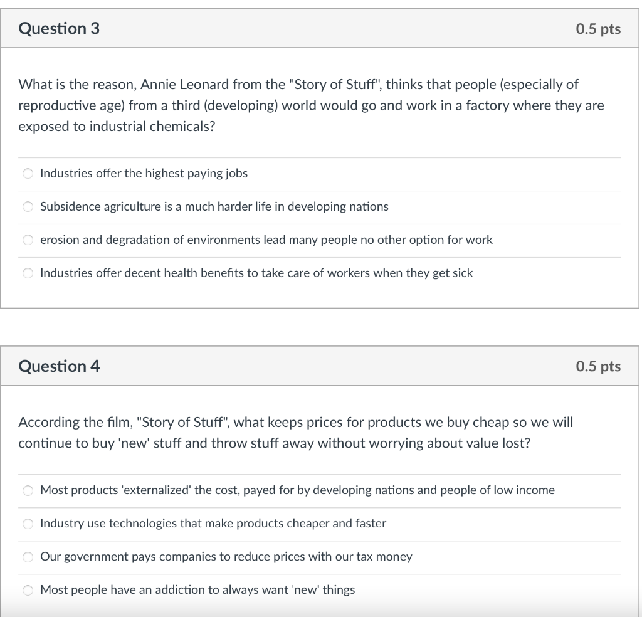This screenshot has width=642, height=617.
Task: Click the Question 3 heading
Action: pos(59,29)
